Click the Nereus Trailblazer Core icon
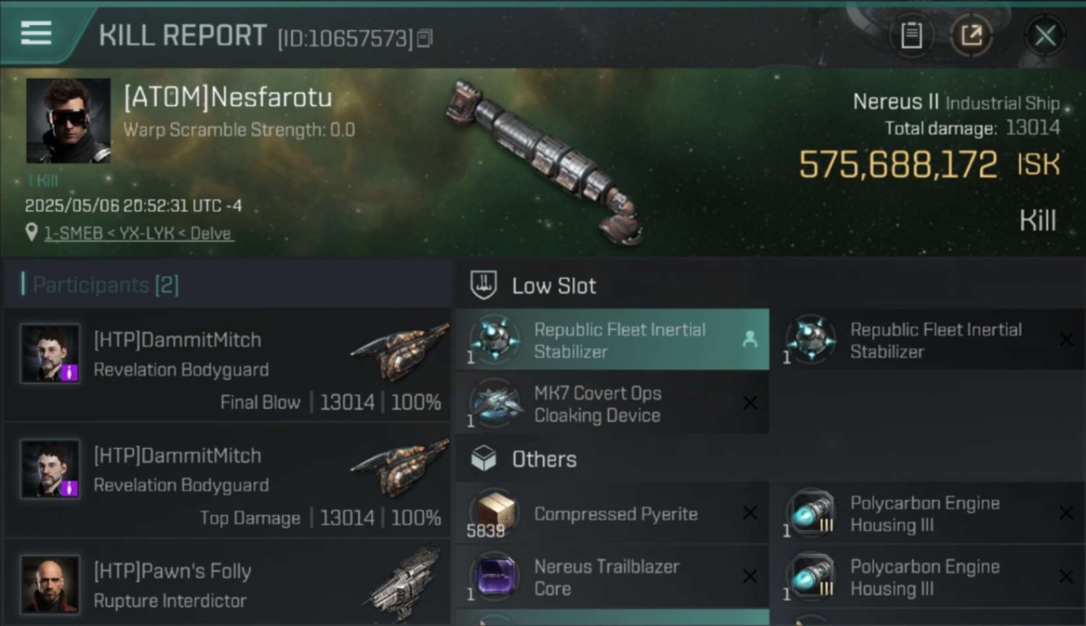 pyautogui.click(x=495, y=577)
